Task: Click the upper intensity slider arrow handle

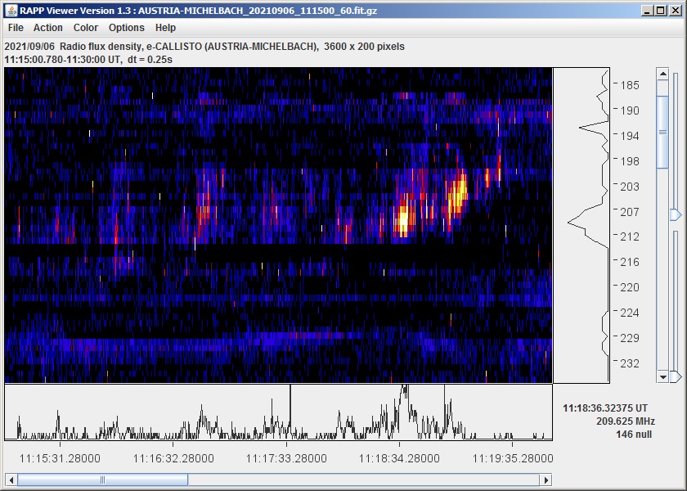Action: pos(676,214)
